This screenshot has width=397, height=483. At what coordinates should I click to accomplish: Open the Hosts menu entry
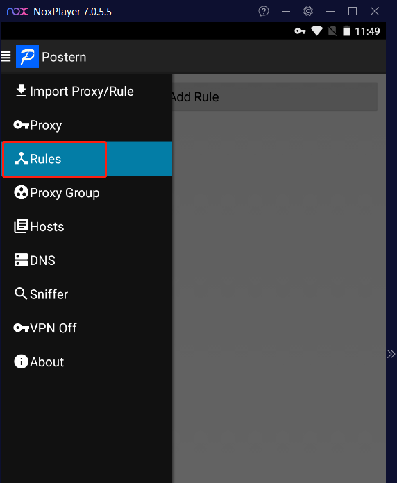(87, 226)
